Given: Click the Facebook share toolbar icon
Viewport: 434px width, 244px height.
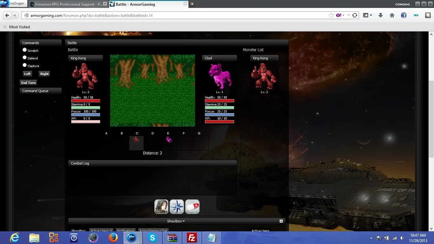Looking at the screenshot, I should point(404,15).
